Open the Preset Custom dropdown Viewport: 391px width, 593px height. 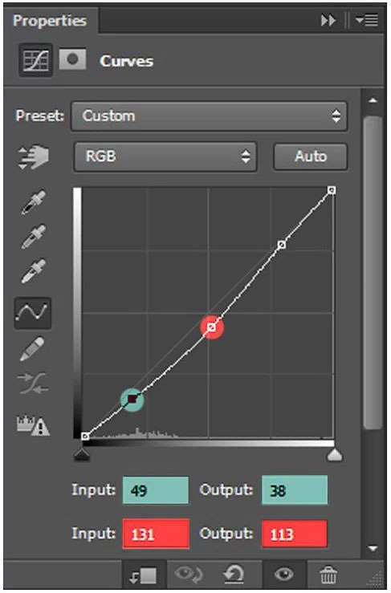pos(209,116)
